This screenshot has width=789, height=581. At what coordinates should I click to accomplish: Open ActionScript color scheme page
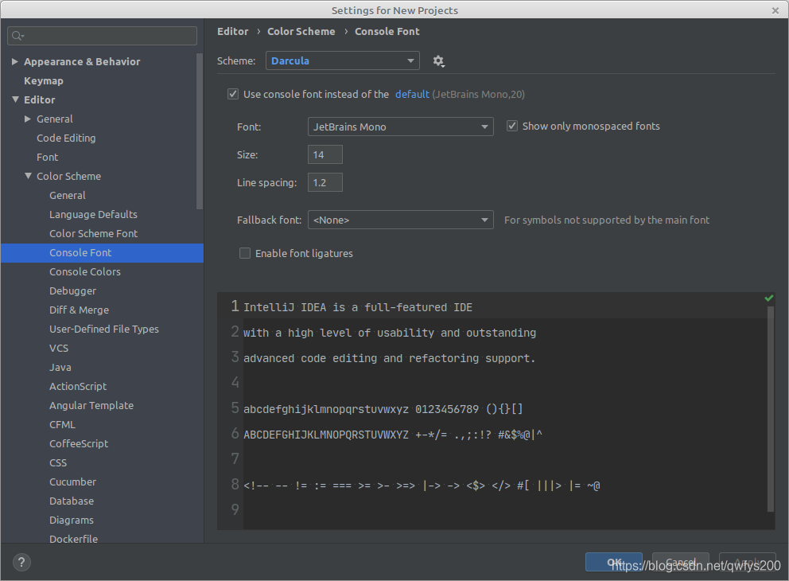click(x=77, y=387)
